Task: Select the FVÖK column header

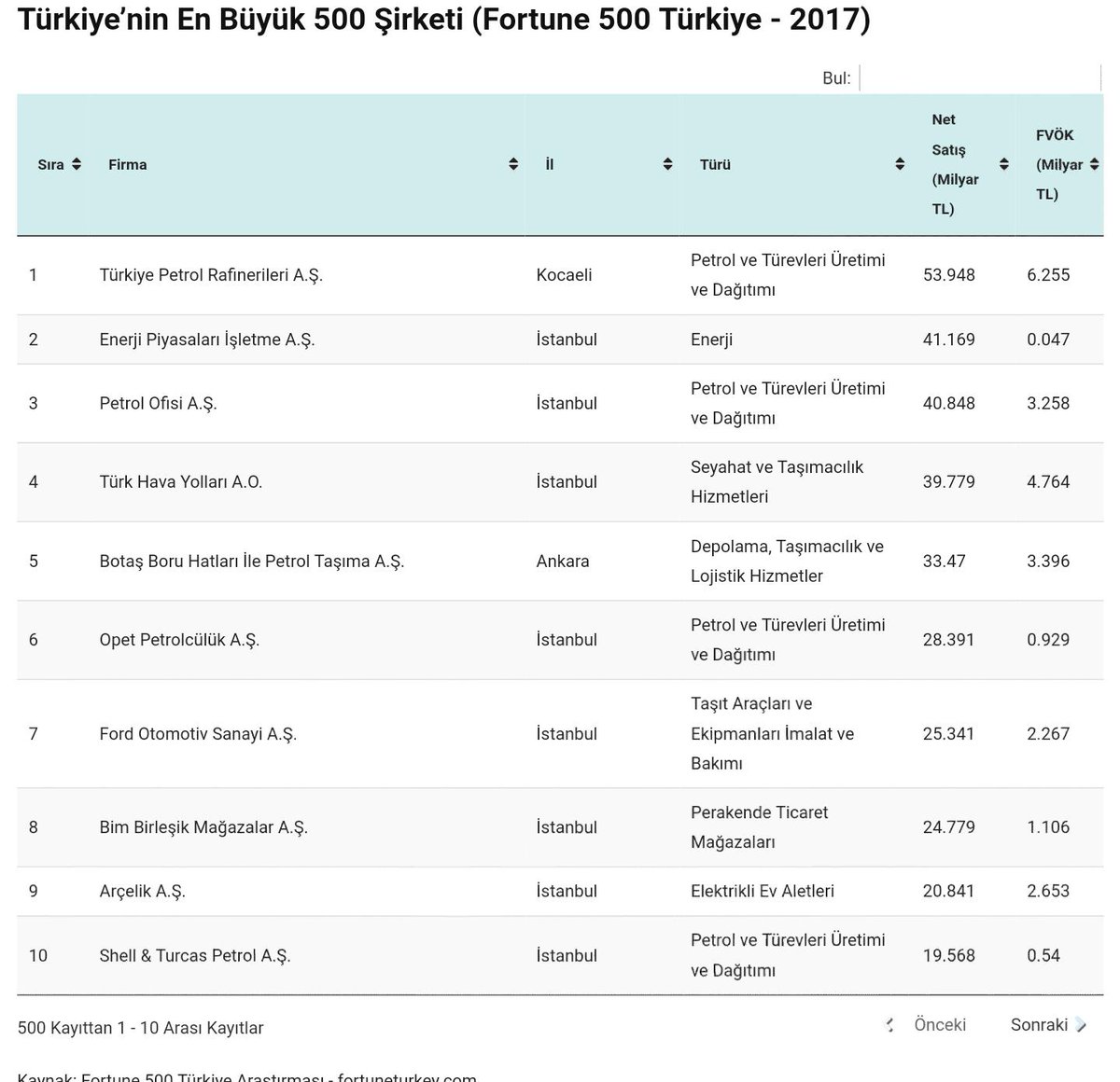Action: click(1060, 164)
